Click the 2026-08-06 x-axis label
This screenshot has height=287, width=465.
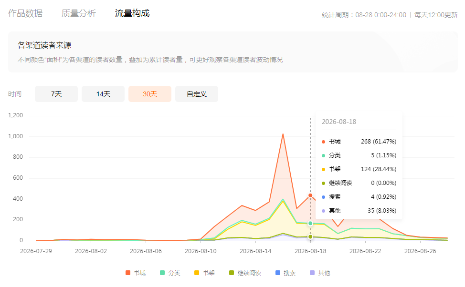point(146,251)
